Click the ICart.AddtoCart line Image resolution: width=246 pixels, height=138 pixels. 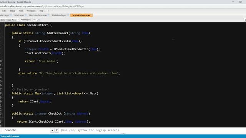(45, 53)
